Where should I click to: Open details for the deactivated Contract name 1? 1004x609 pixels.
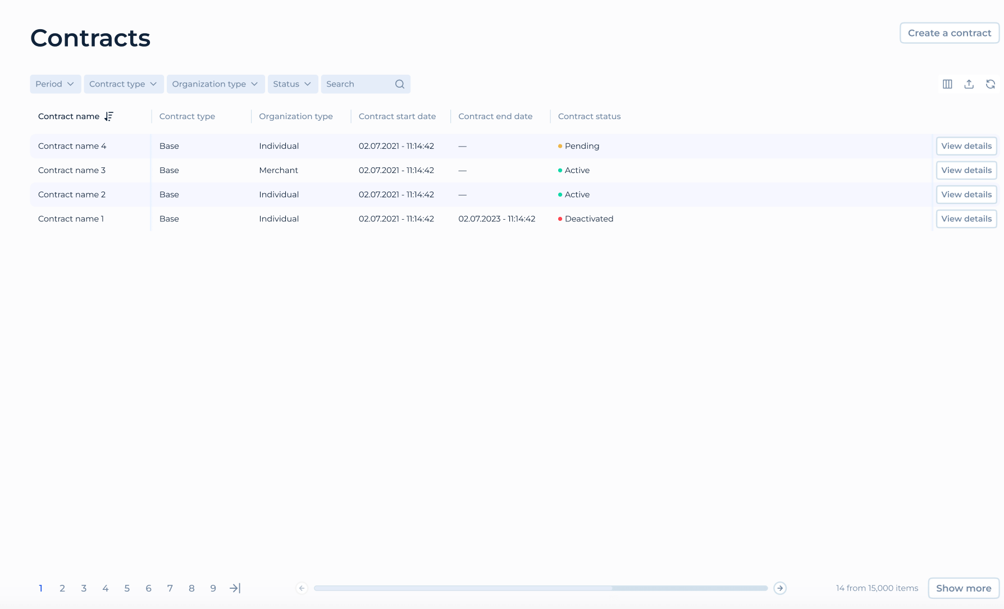(966, 219)
